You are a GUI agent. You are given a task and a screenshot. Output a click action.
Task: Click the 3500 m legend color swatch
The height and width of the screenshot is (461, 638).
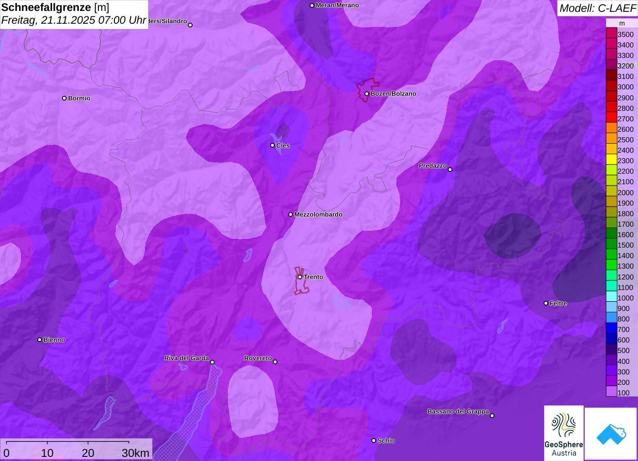[x=612, y=33]
